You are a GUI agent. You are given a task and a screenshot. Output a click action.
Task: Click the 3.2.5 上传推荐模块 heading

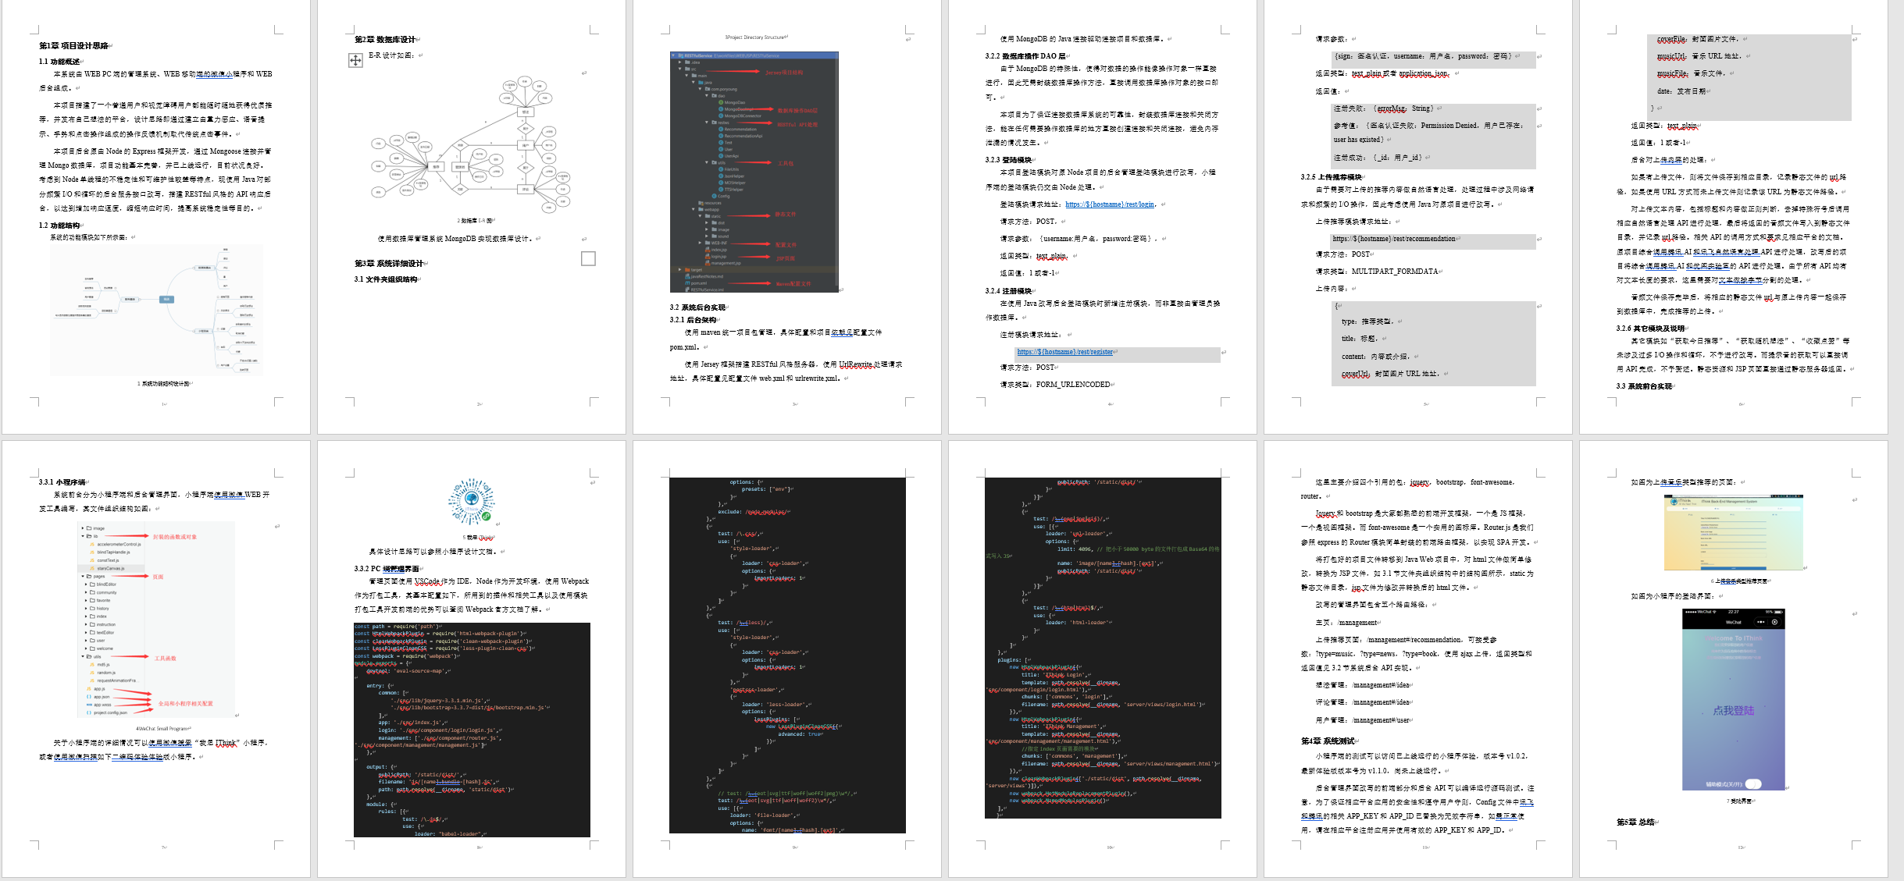click(1331, 177)
